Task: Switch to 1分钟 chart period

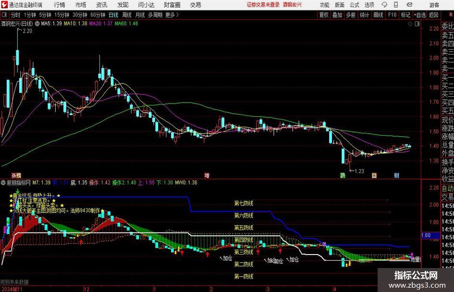Action: [30, 15]
